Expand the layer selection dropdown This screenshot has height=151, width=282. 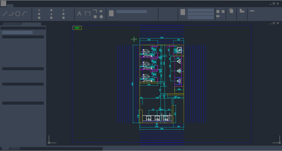point(131,12)
